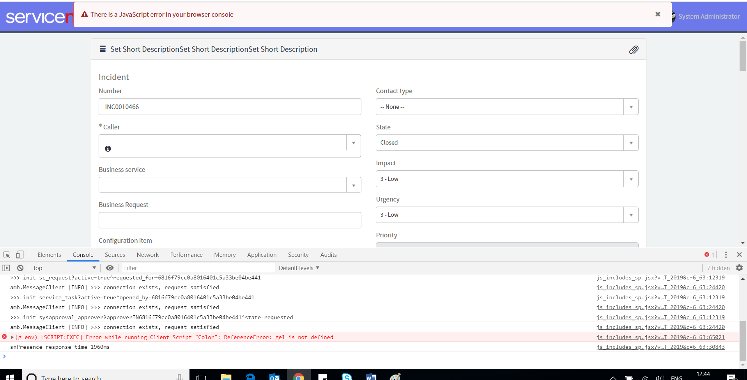Screen dimensions: 747x380
Task: Dismiss the JavaScript error banner
Action: pos(658,14)
